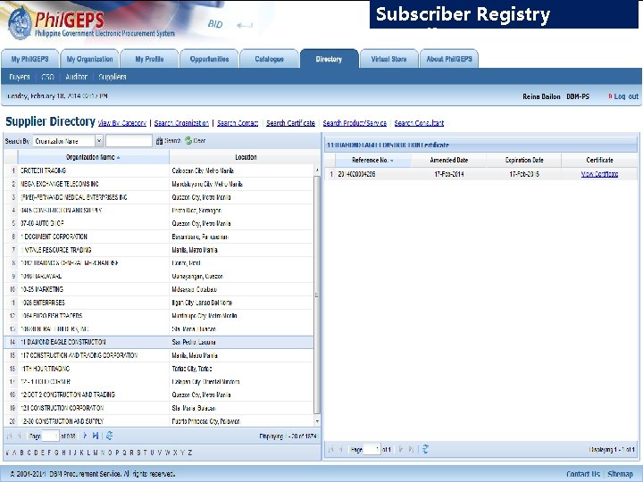This screenshot has height=482, width=643.
Task: Open the Search By dropdown arrow
Action: 99,141
